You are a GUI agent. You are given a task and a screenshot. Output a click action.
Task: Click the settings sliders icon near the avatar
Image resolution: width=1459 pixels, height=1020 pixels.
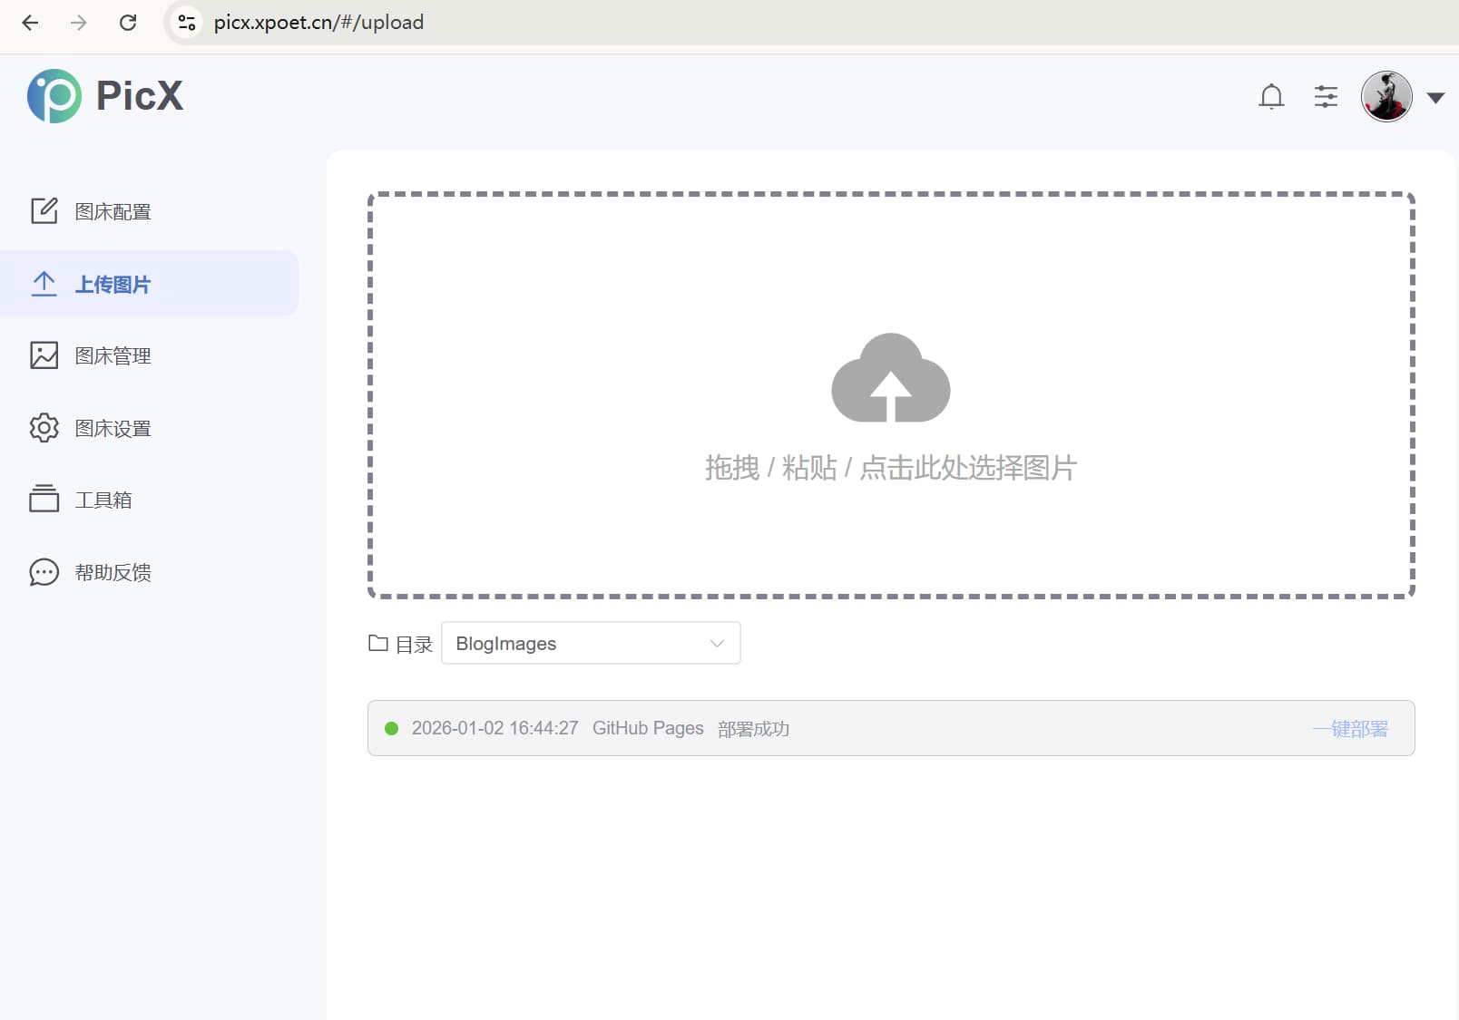click(x=1326, y=96)
